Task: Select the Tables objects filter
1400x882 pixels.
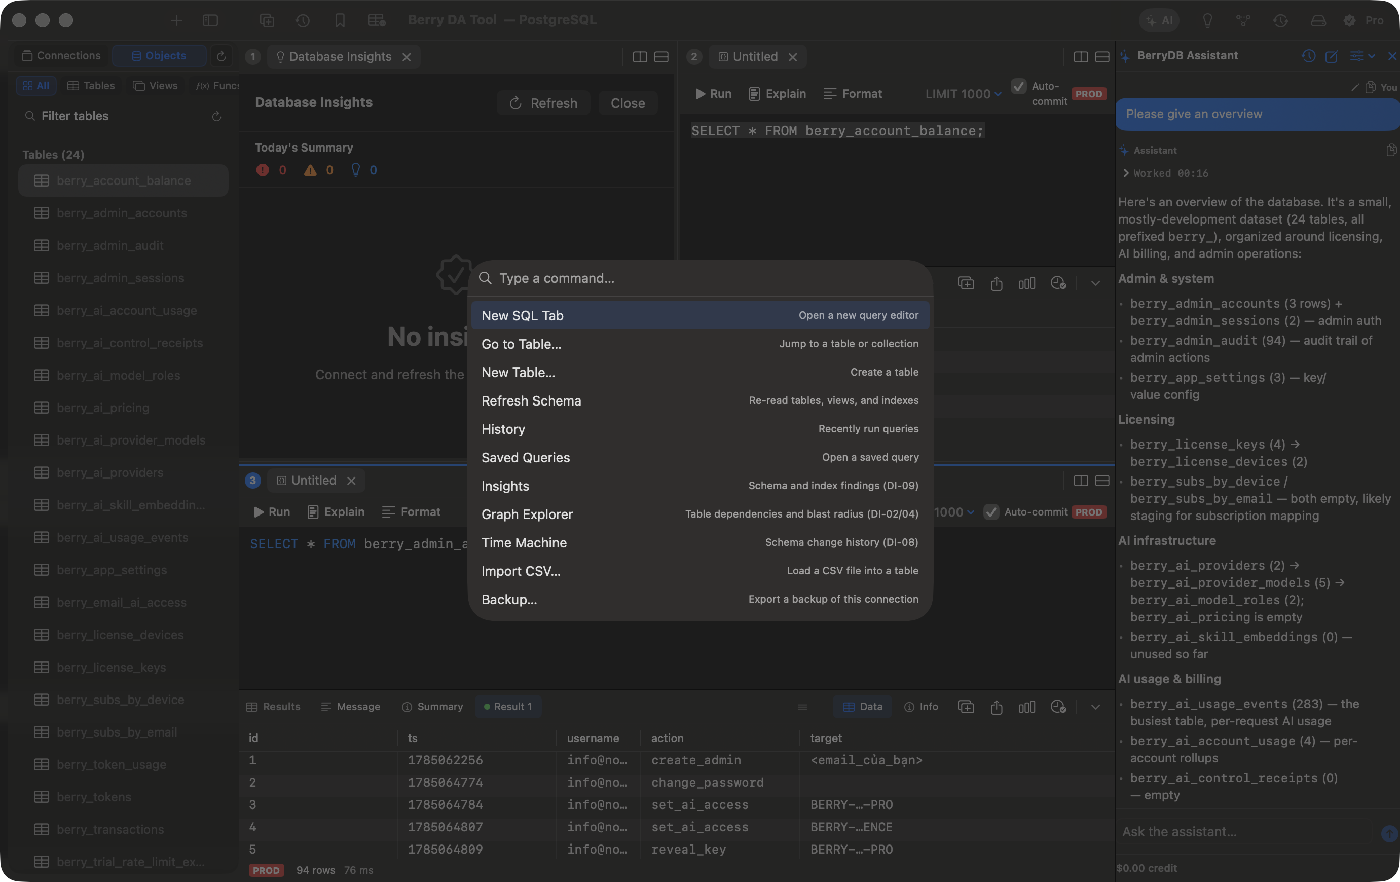Action: pyautogui.click(x=91, y=86)
